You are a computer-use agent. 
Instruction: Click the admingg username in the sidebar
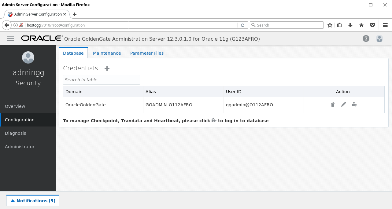28,73
